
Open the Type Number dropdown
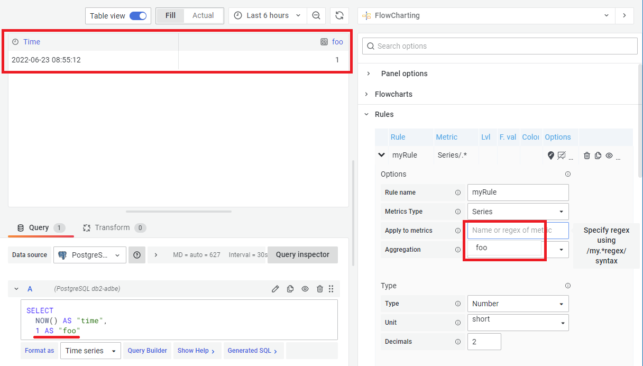[518, 304]
